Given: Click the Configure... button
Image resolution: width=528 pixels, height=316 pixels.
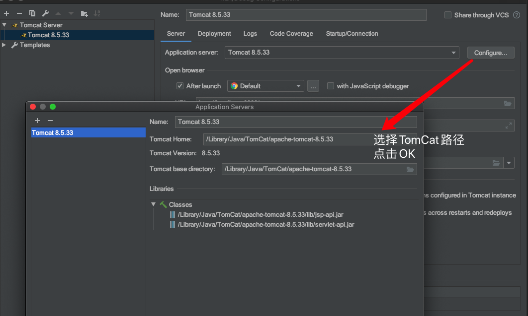Looking at the screenshot, I should (x=491, y=53).
